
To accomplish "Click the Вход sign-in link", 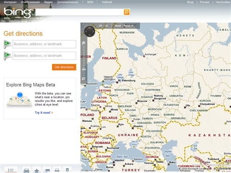I will 190,2.
